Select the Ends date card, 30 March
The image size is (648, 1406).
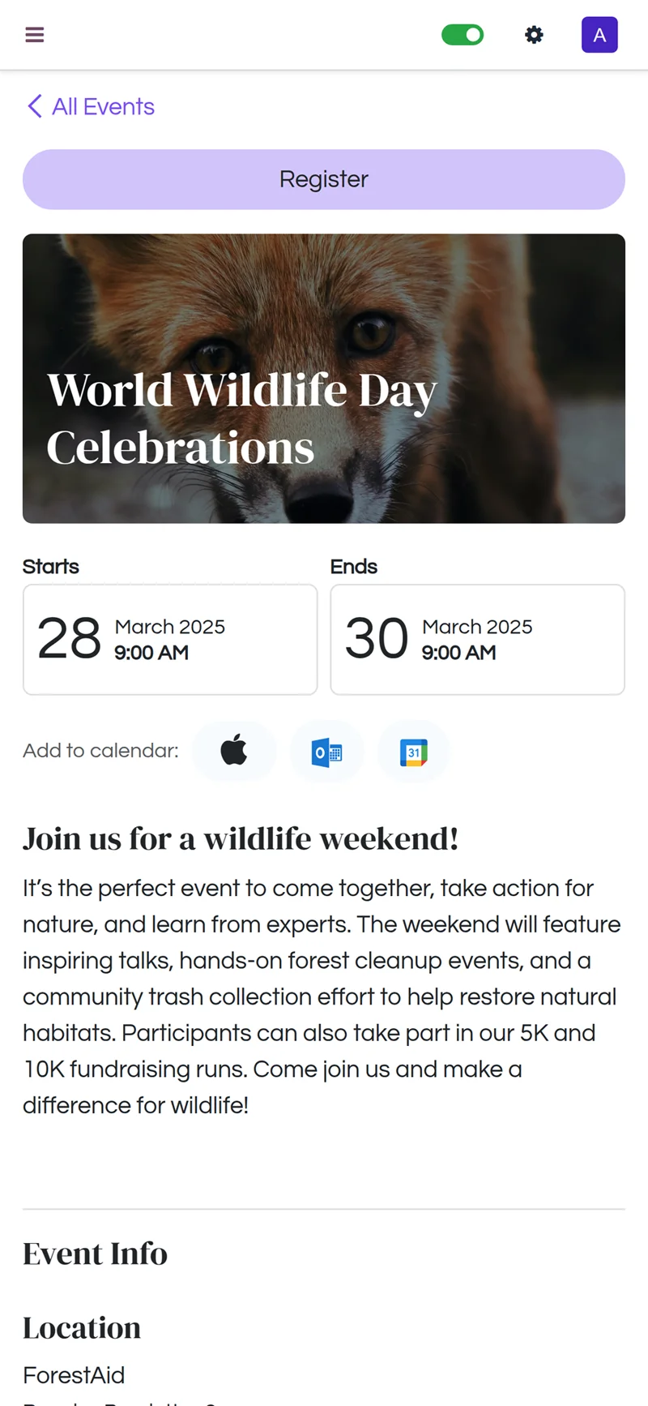pyautogui.click(x=477, y=640)
